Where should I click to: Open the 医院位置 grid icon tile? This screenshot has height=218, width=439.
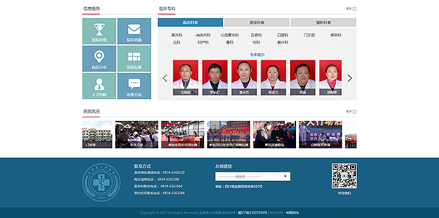(134, 59)
